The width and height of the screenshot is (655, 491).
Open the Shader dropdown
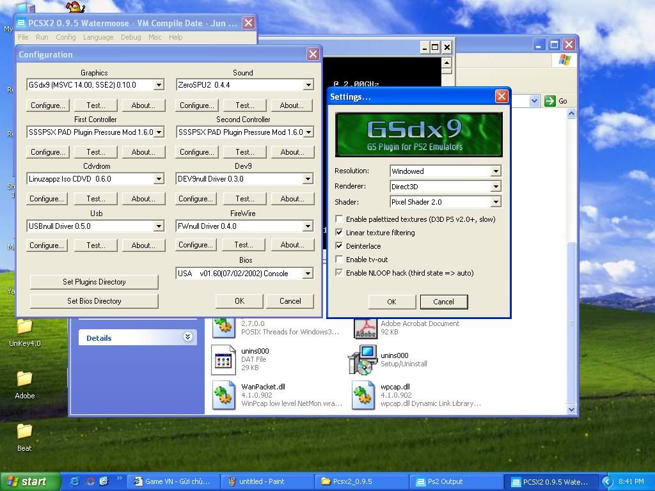pos(496,202)
